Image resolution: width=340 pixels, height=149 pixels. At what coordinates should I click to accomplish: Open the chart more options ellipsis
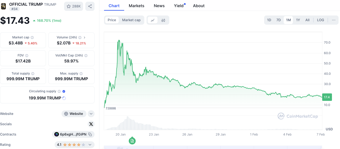[333, 20]
